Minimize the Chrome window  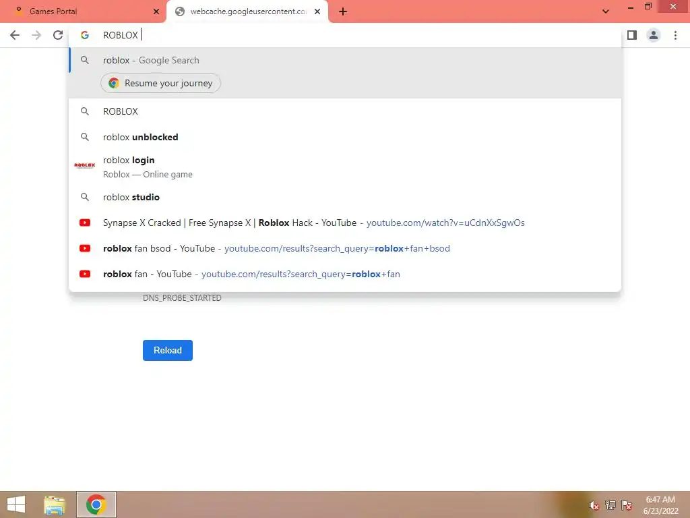point(631,7)
